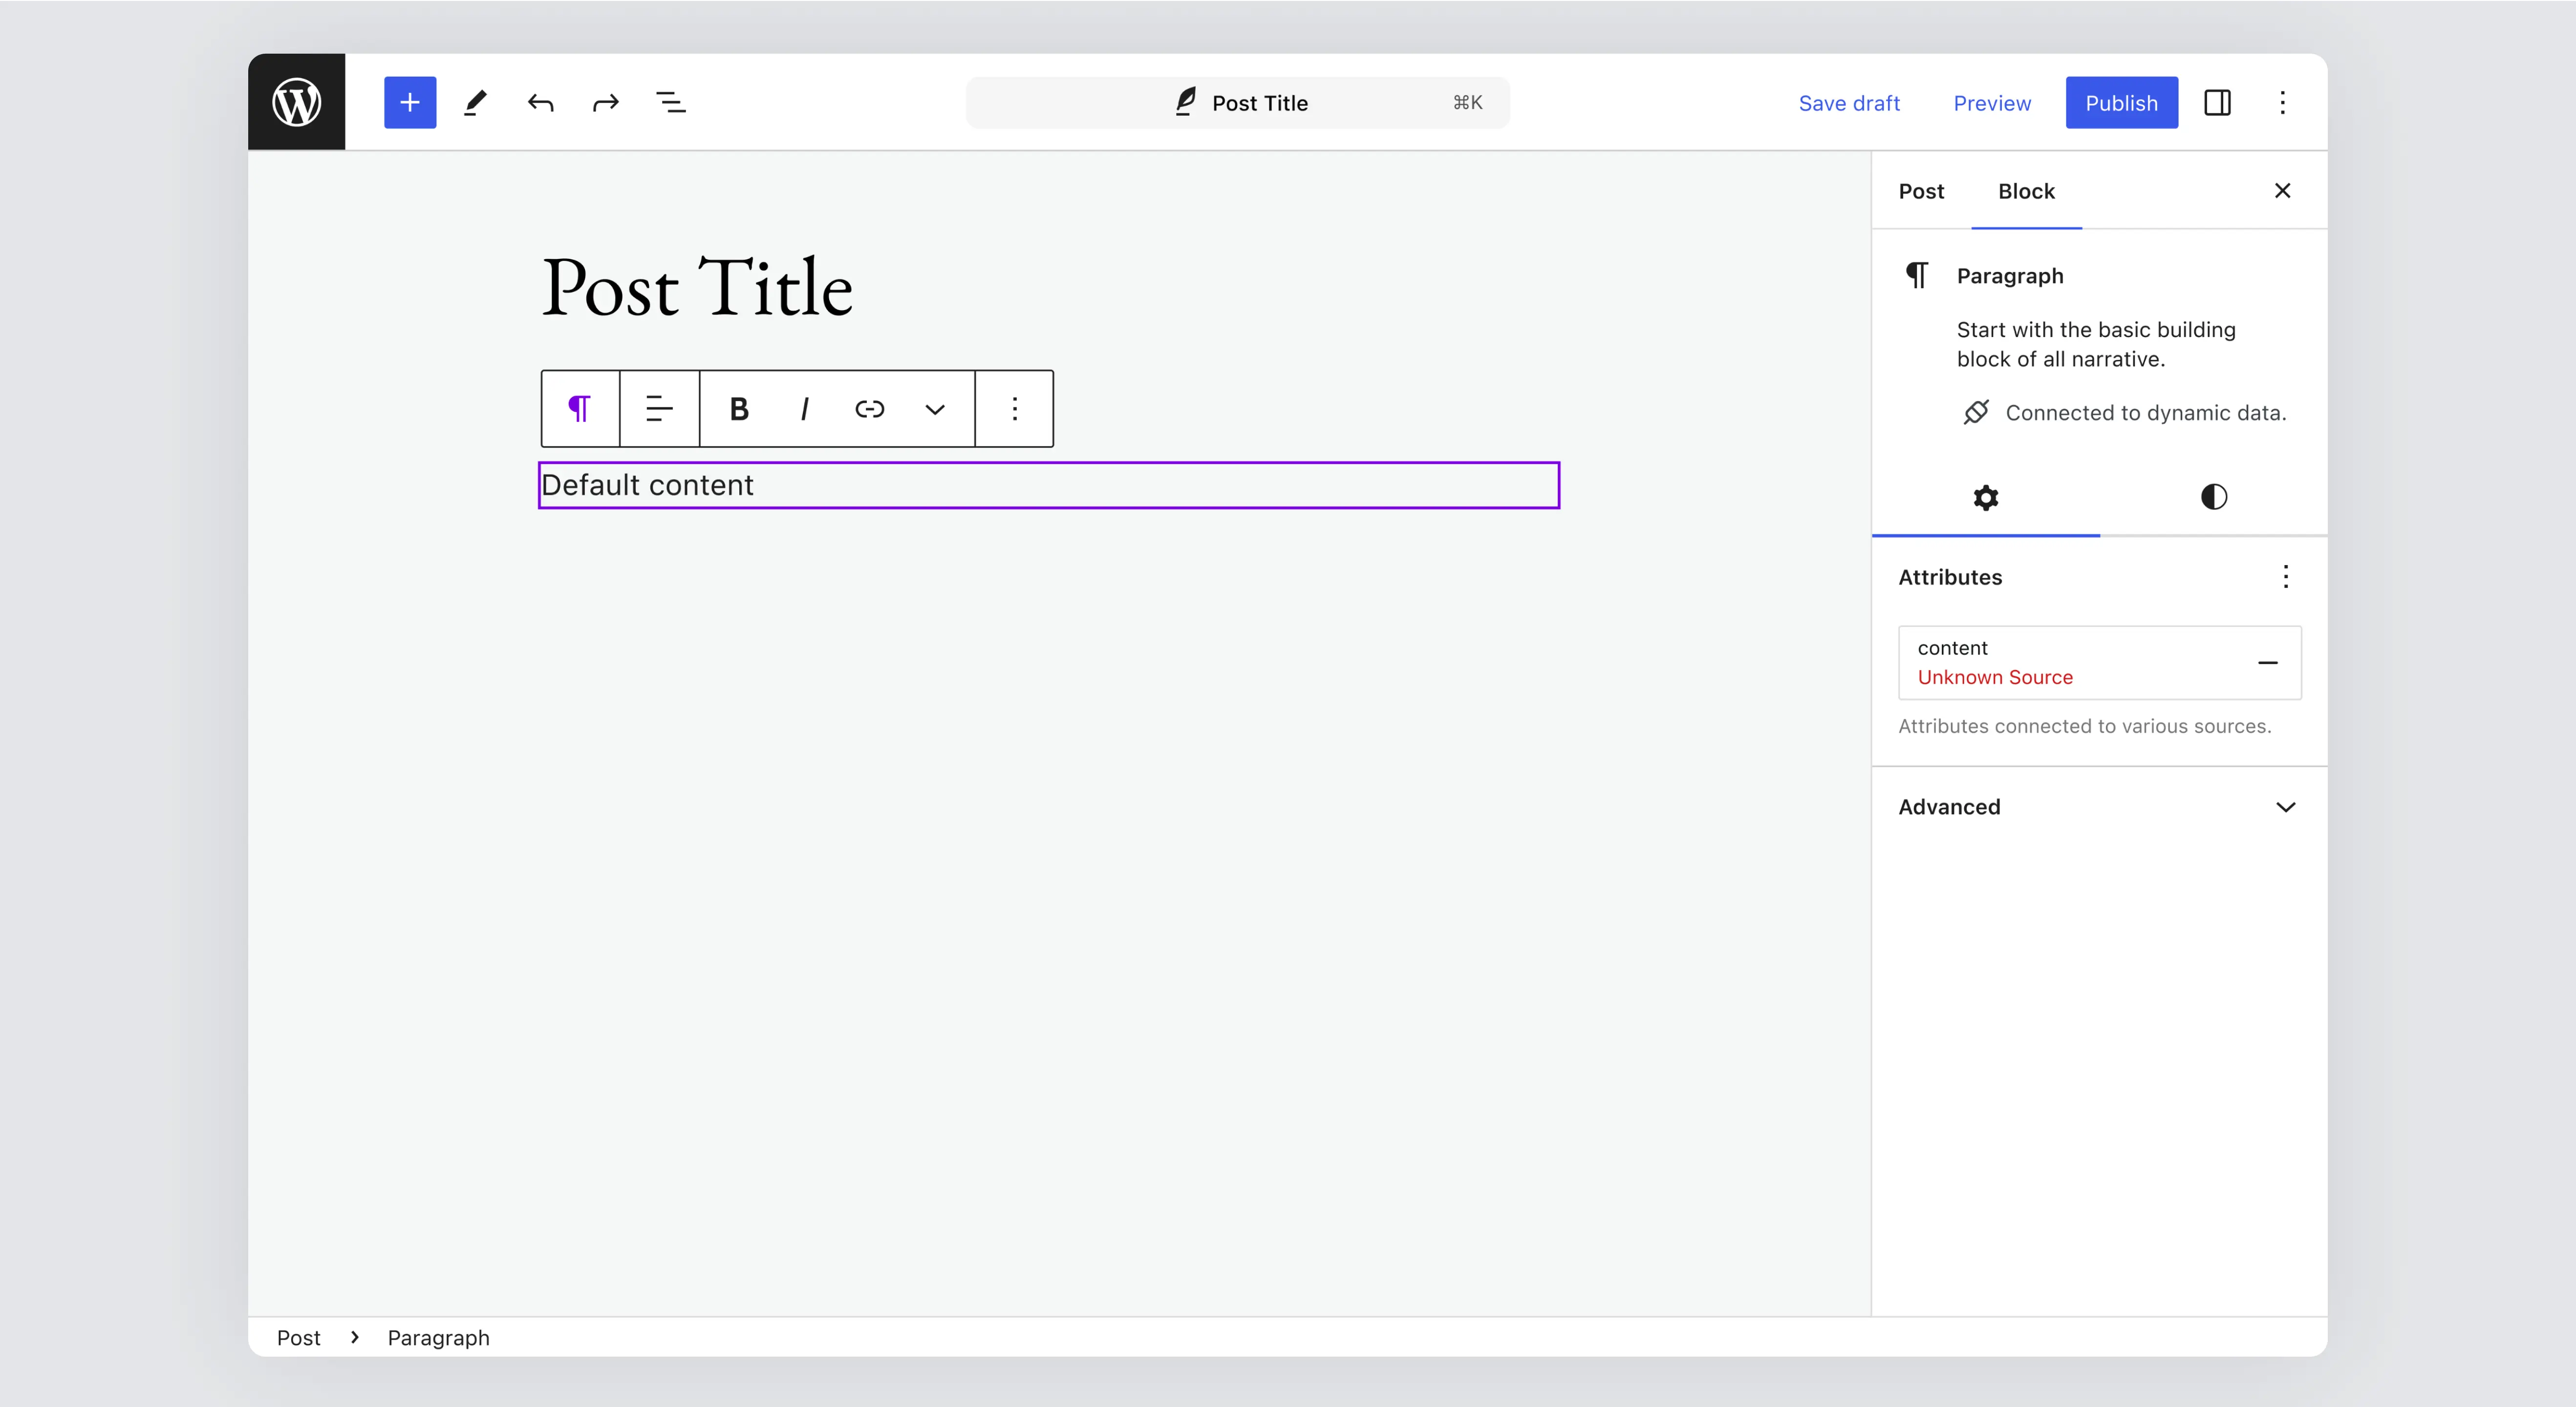The image size is (2576, 1407).
Task: Open the block inserter plus button
Action: pyautogui.click(x=410, y=102)
